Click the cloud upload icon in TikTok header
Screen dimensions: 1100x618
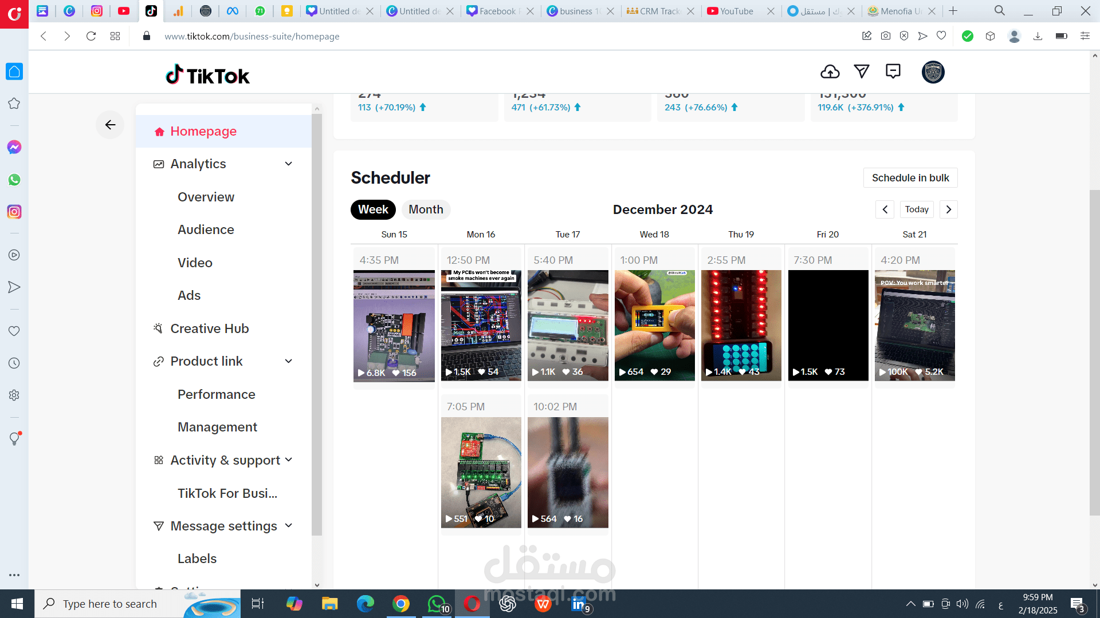(x=830, y=72)
